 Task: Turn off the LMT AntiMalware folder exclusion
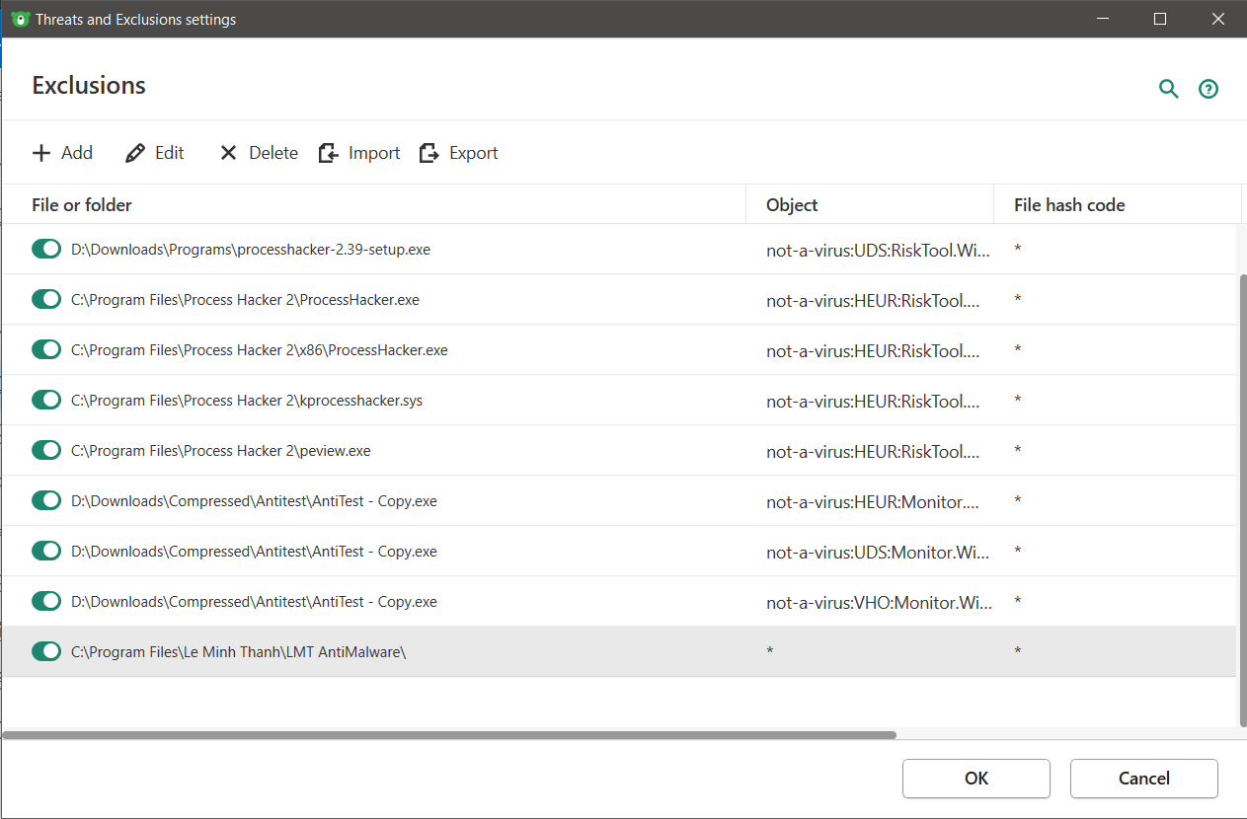(x=46, y=651)
